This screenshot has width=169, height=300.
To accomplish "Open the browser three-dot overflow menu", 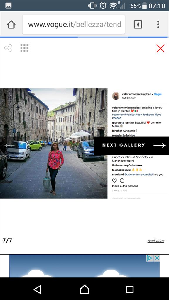I will click(158, 25).
